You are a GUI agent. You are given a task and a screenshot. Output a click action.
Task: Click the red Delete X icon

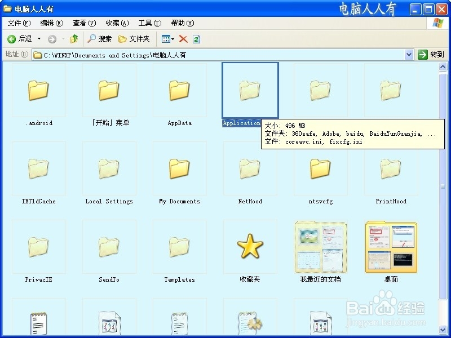(183, 39)
